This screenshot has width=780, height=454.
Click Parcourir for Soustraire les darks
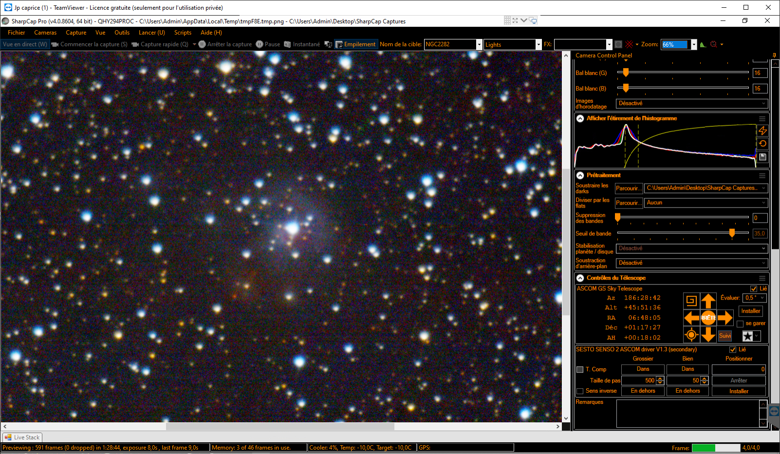pyautogui.click(x=629, y=189)
